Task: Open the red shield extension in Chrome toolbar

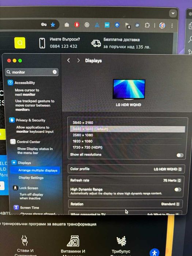Action: pos(77,25)
